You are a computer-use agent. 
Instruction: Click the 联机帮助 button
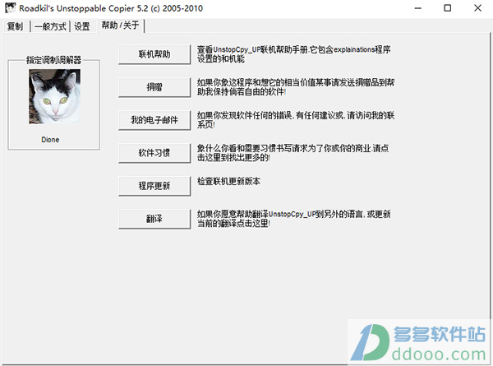(154, 54)
